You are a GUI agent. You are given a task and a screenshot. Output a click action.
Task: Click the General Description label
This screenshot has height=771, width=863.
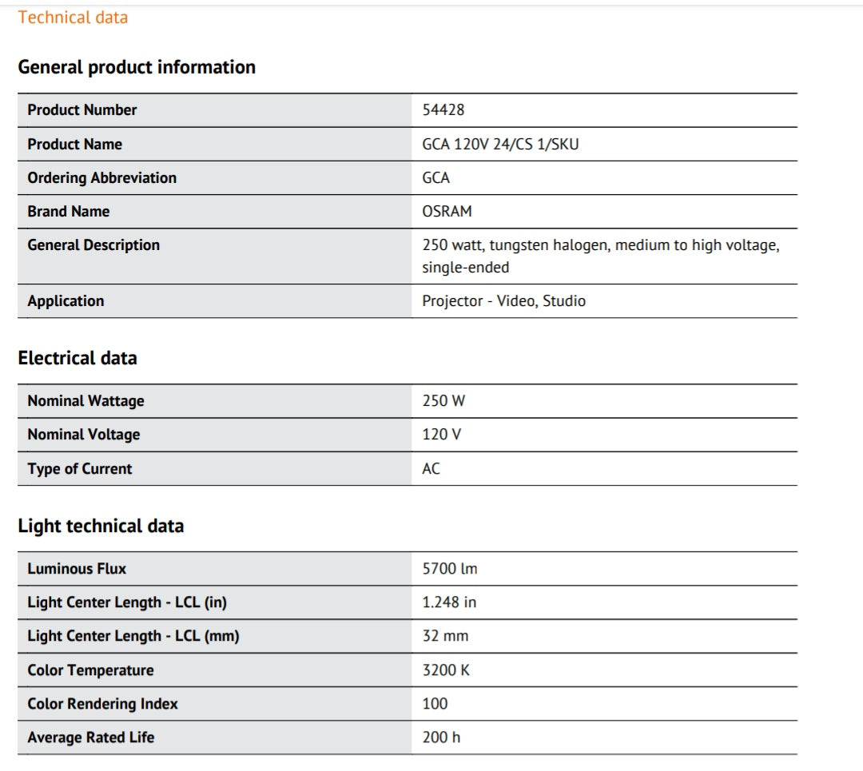[93, 245]
